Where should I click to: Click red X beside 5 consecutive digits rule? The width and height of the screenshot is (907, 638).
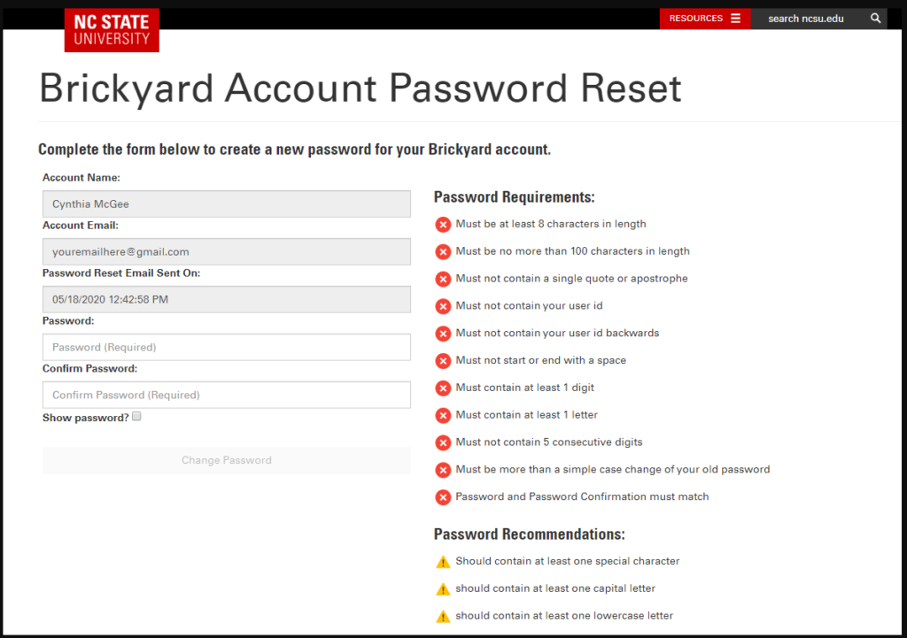click(x=443, y=442)
